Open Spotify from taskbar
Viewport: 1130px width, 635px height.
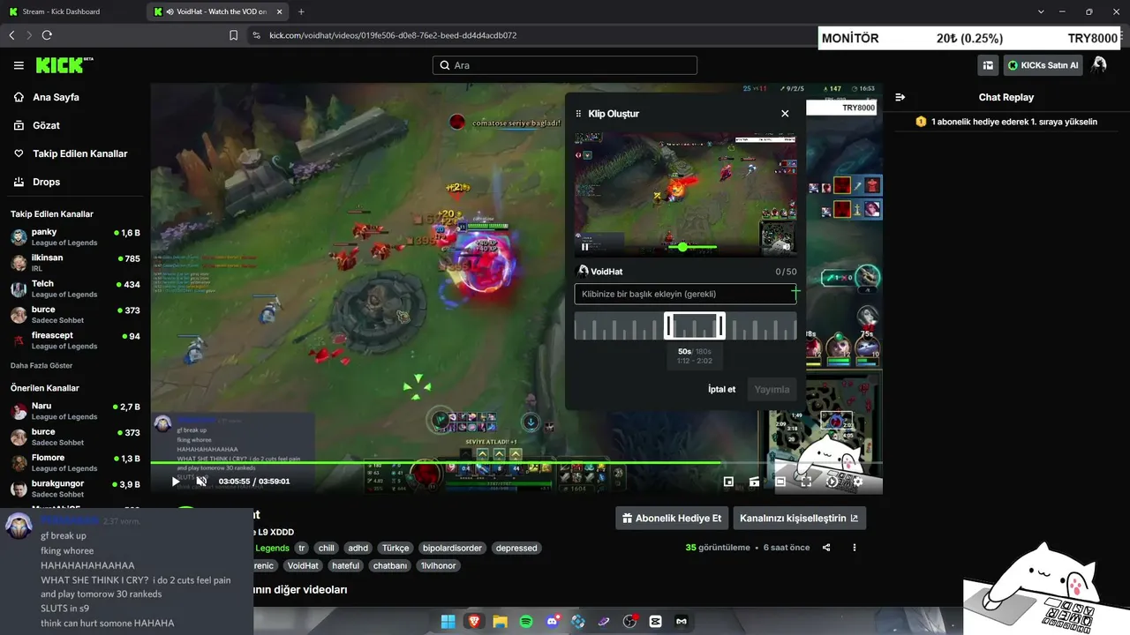pos(526,621)
